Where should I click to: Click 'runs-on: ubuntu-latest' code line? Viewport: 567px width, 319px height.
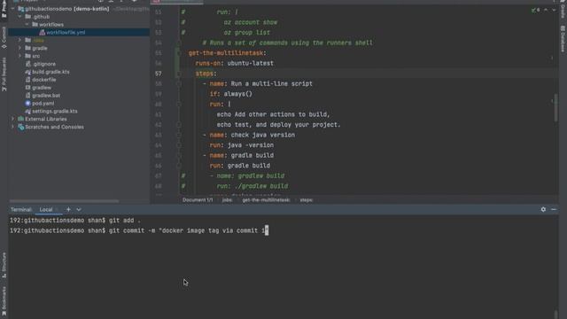pyautogui.click(x=234, y=63)
